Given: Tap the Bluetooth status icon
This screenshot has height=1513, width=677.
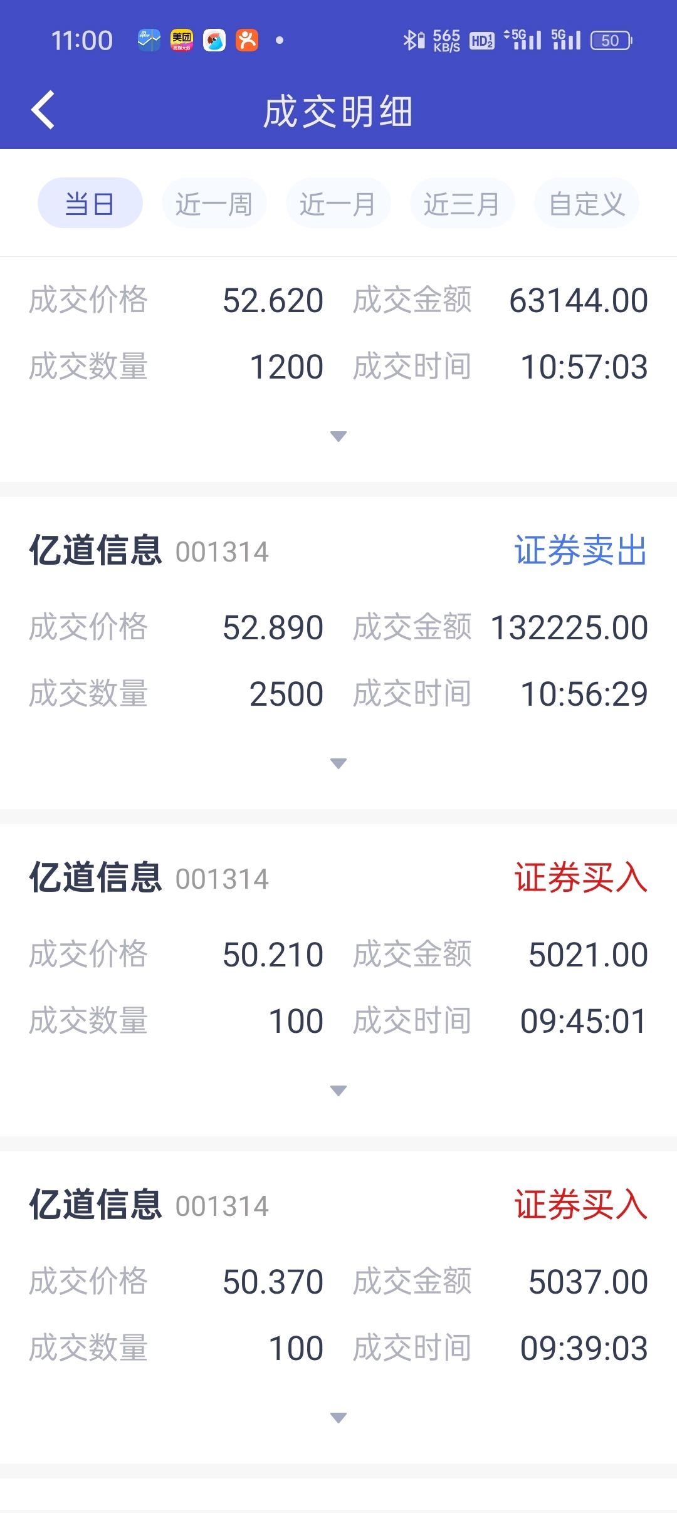Looking at the screenshot, I should click(413, 41).
